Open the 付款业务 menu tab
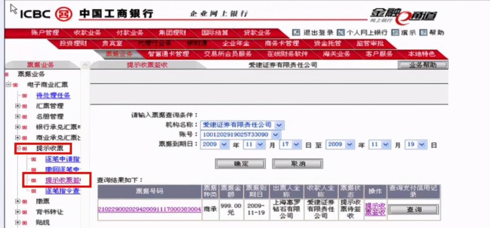This screenshot has height=228, width=490. tap(130, 33)
